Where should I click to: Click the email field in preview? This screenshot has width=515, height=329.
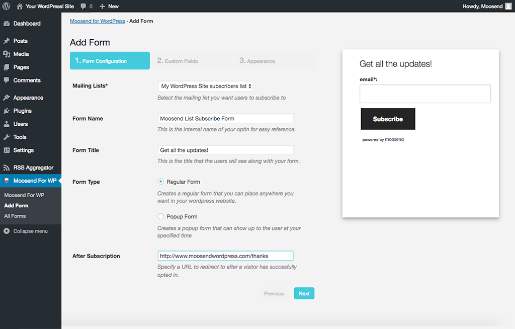pos(425,94)
